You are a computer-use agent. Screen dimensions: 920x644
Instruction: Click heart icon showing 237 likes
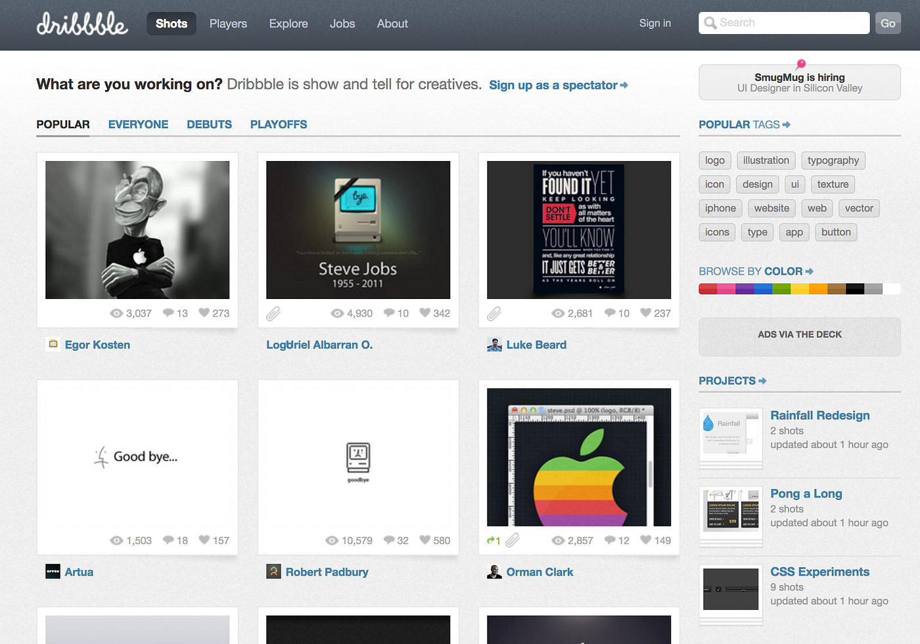tap(646, 313)
